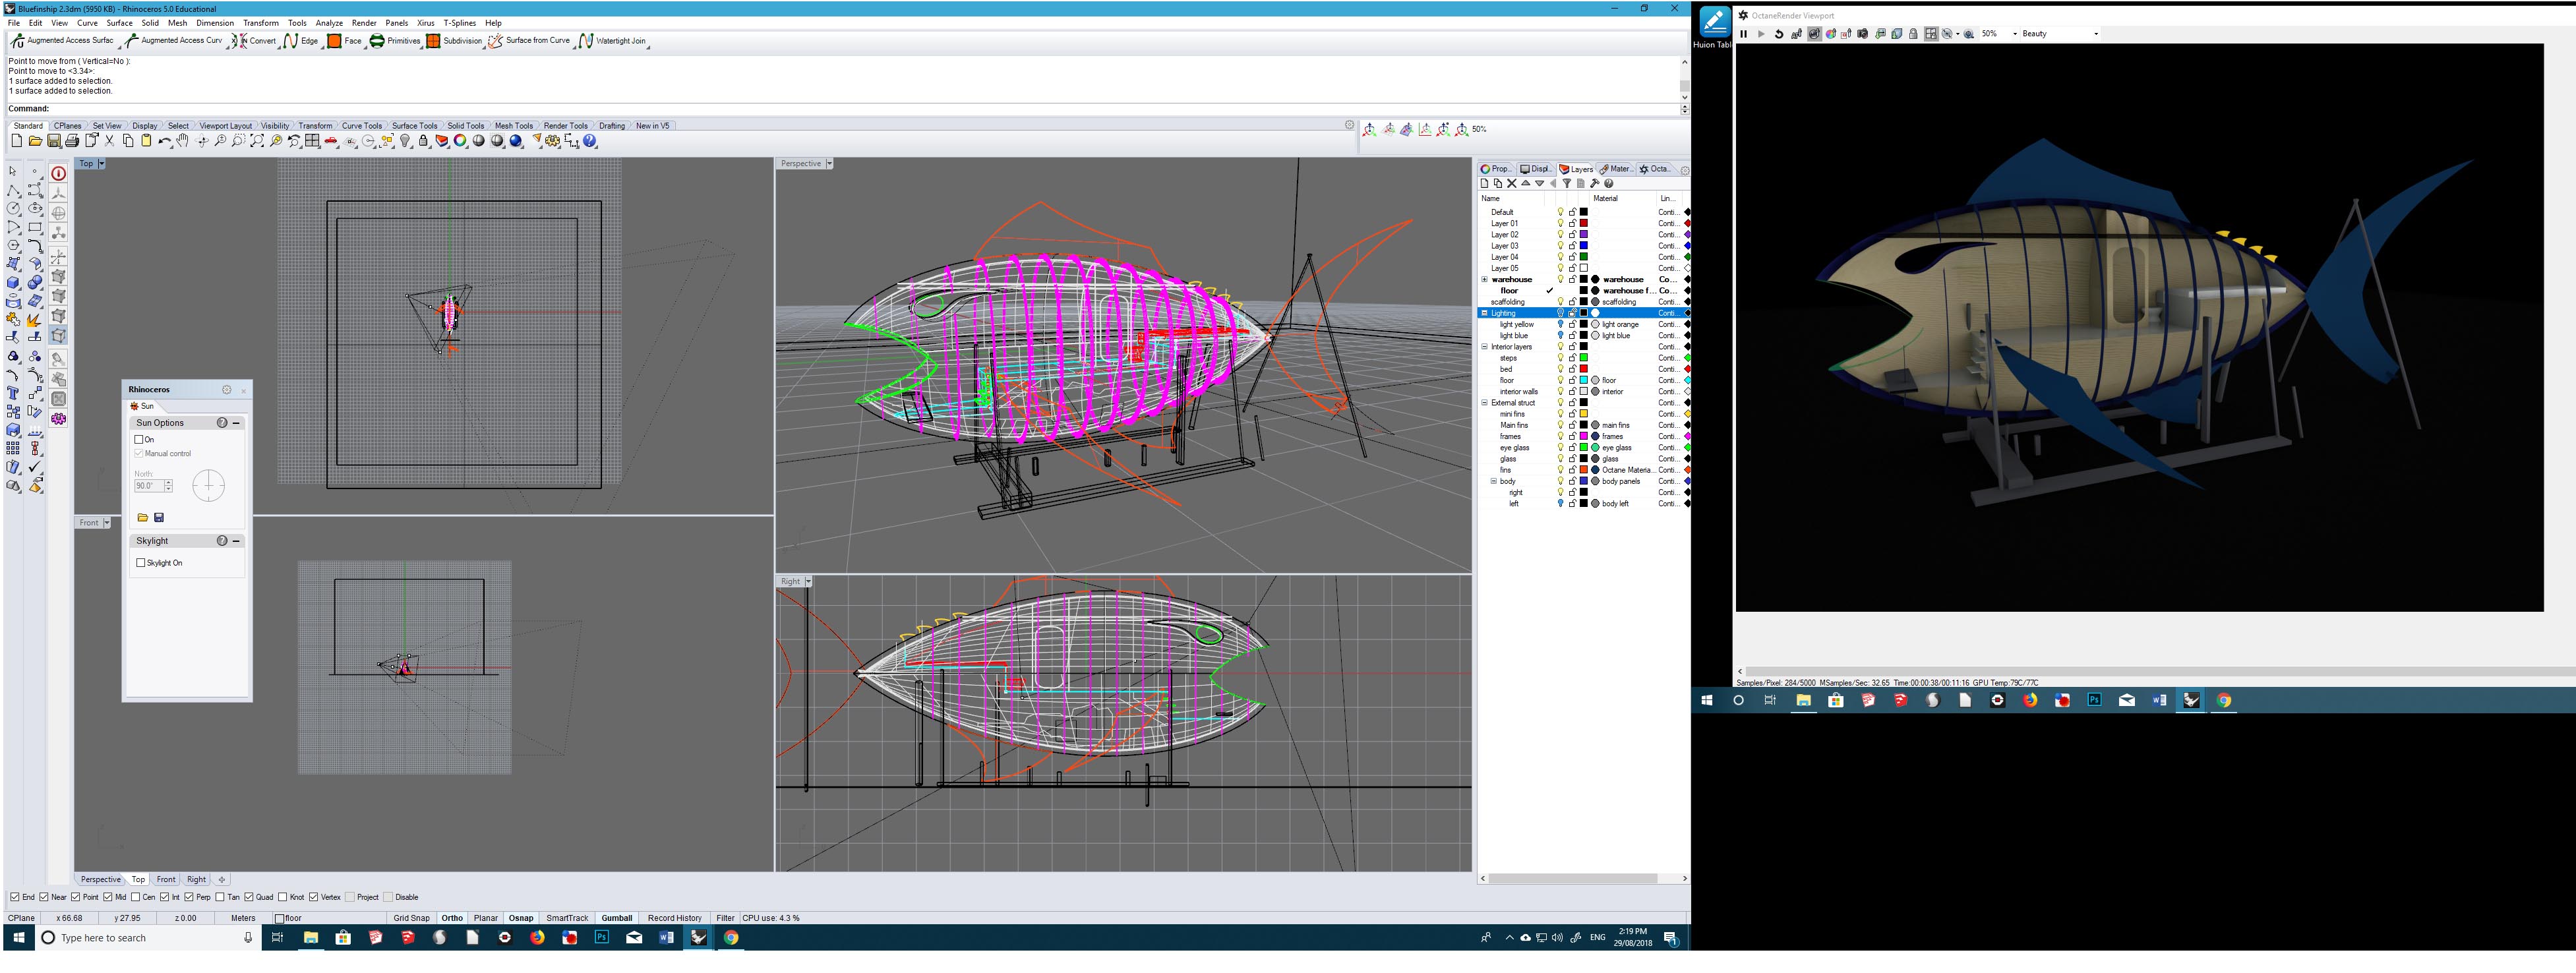Switch to the Curve Tools toolbar tab

361,126
